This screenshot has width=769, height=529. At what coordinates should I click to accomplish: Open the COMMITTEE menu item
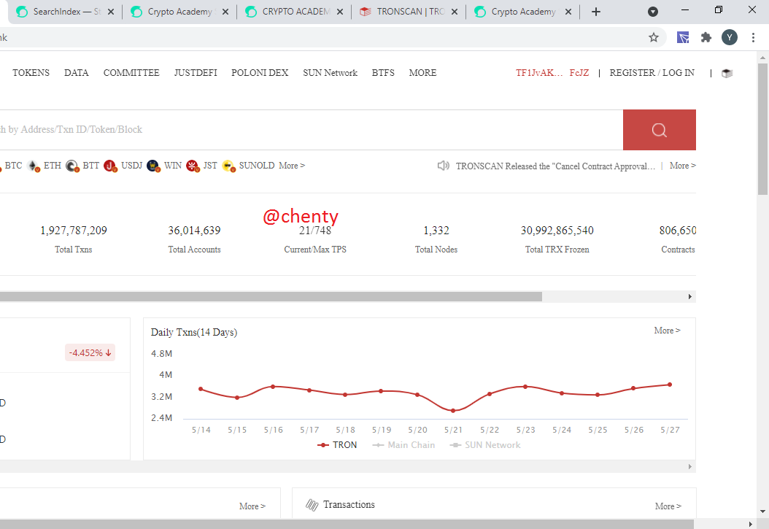click(131, 73)
